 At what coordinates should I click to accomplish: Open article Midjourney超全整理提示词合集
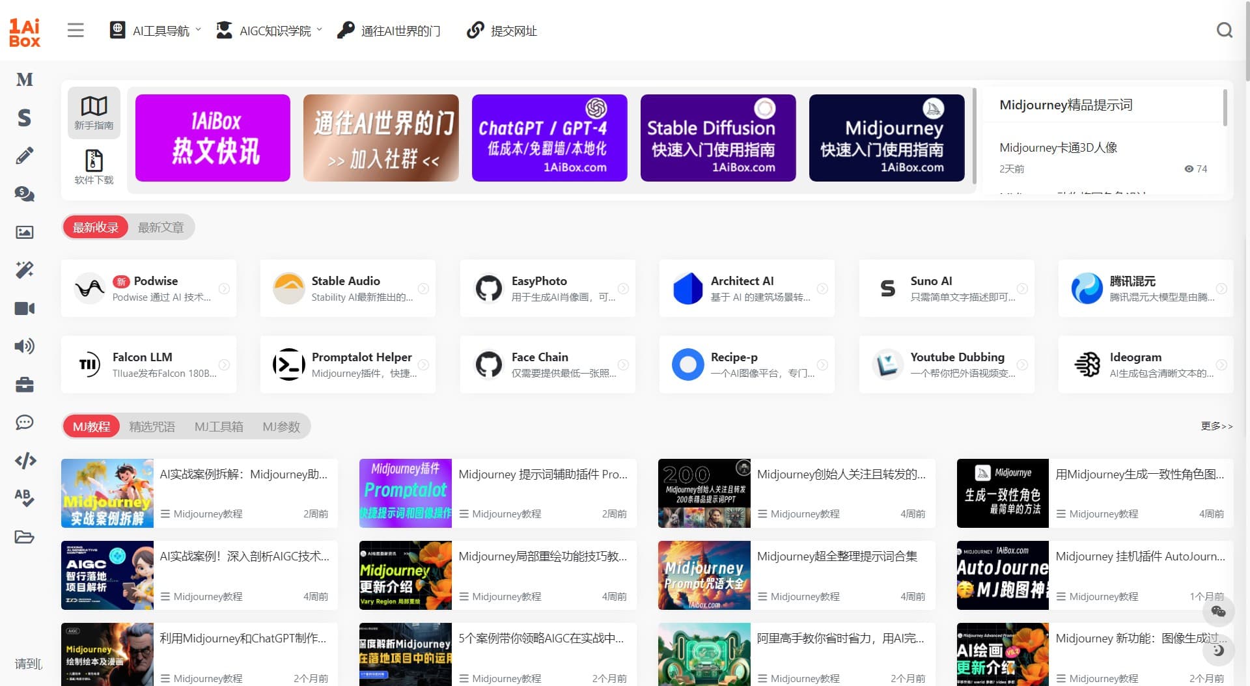pyautogui.click(x=837, y=556)
